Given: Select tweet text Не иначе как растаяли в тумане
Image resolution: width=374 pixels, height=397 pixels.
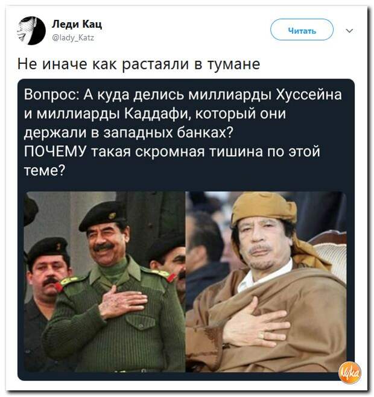Looking at the screenshot, I should [139, 64].
